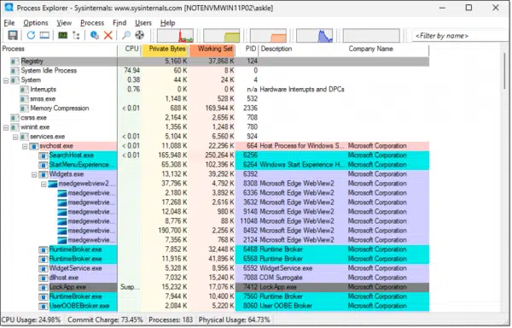Click the 190,700 K private bytes value

(x=172, y=231)
